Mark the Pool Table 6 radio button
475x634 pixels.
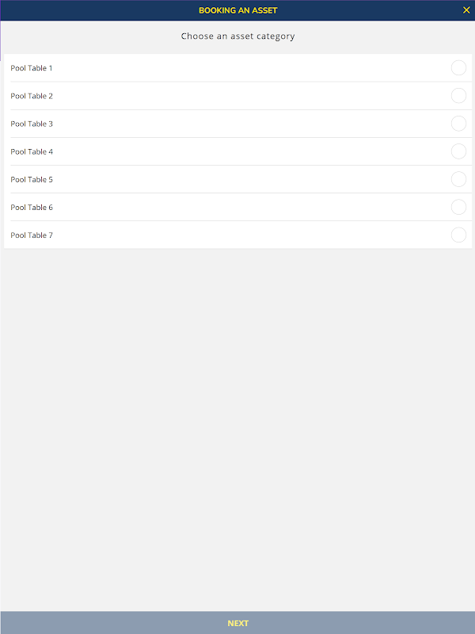click(x=458, y=207)
